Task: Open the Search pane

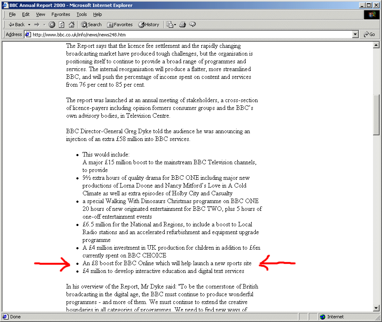Action: coord(92,25)
